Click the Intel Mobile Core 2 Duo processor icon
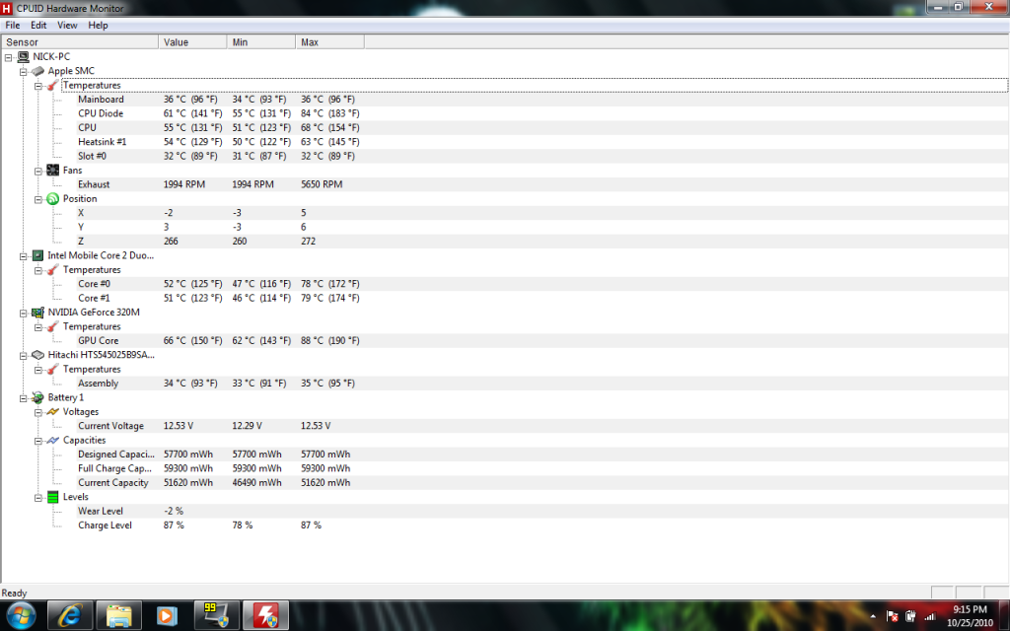Viewport: 1010px width, 631px height. (38, 255)
